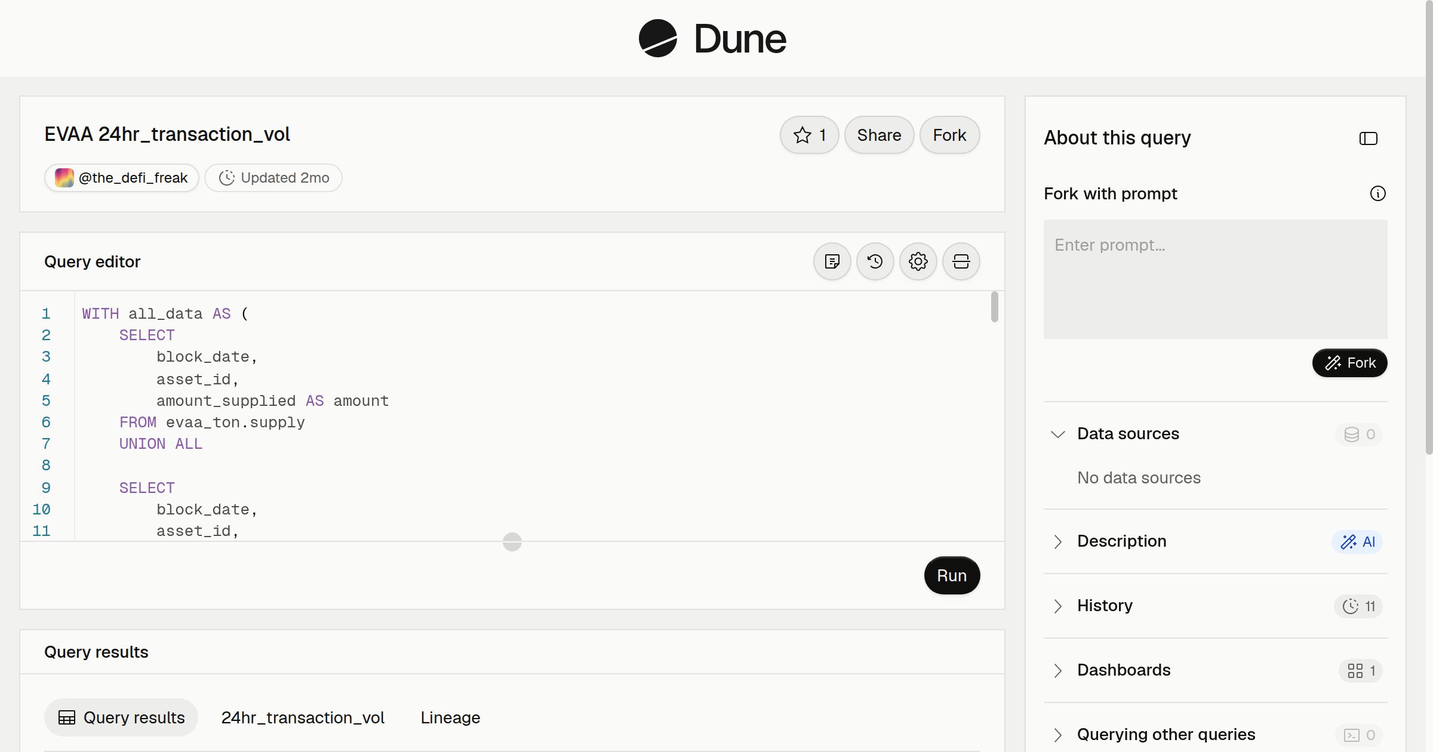Viewport: 1433px width, 752px height.
Task: Click the editor resize handle
Action: [x=512, y=541]
